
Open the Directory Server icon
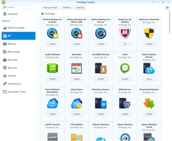101,103
